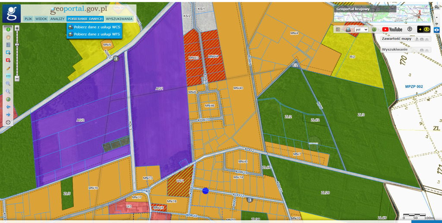Open the ANALIZY menu
This screenshot has width=442, height=223.
point(57,19)
